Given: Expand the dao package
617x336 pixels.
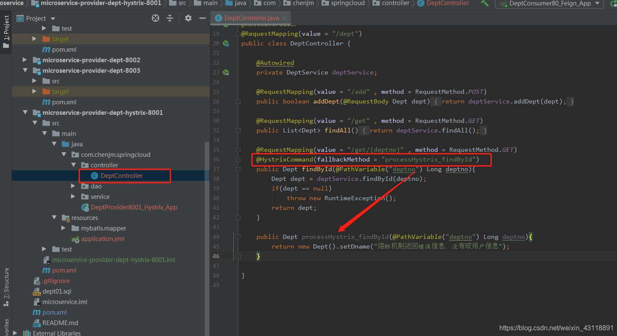Looking at the screenshot, I should click(74, 186).
